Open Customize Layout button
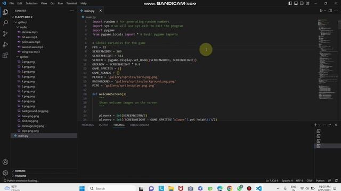The height and width of the screenshot is (191, 341). [x=307, y=3]
